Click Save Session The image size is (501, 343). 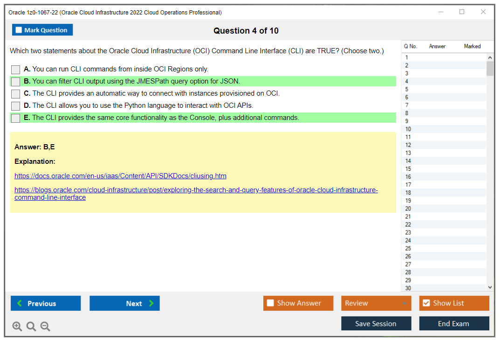[x=376, y=323]
